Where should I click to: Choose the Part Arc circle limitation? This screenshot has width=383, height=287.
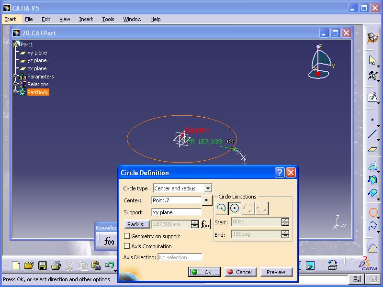(x=221, y=208)
